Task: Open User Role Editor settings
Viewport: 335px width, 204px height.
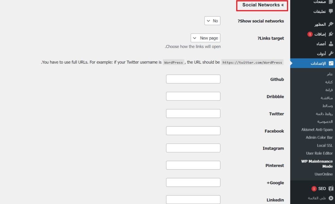Action: pyautogui.click(x=319, y=153)
